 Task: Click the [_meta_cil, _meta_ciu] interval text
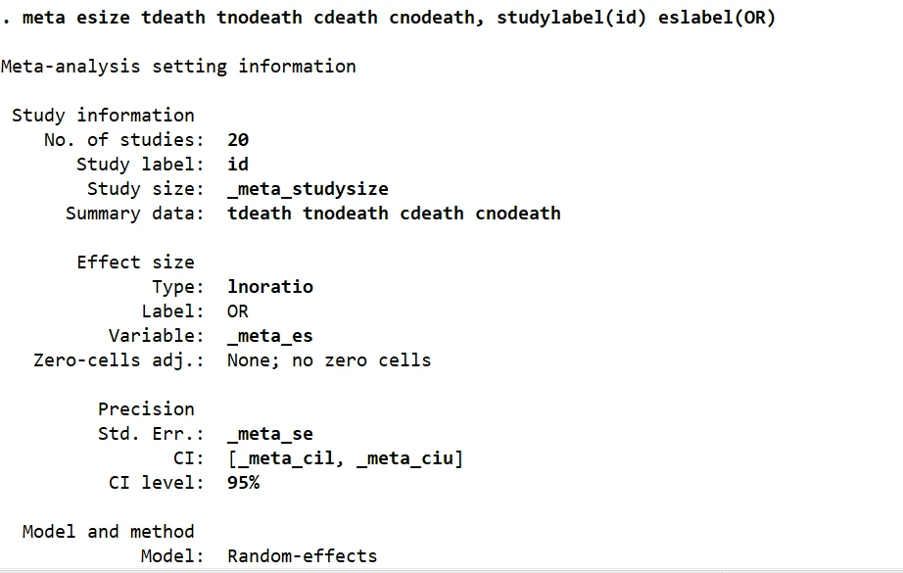point(345,458)
